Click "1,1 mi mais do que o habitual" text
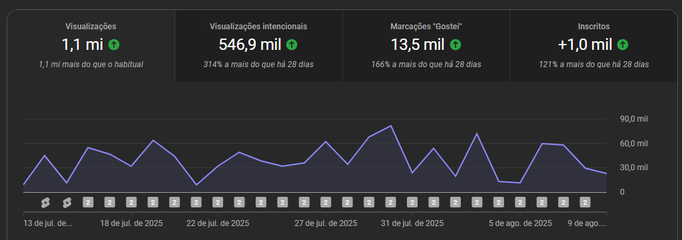The image size is (682, 240). click(91, 64)
